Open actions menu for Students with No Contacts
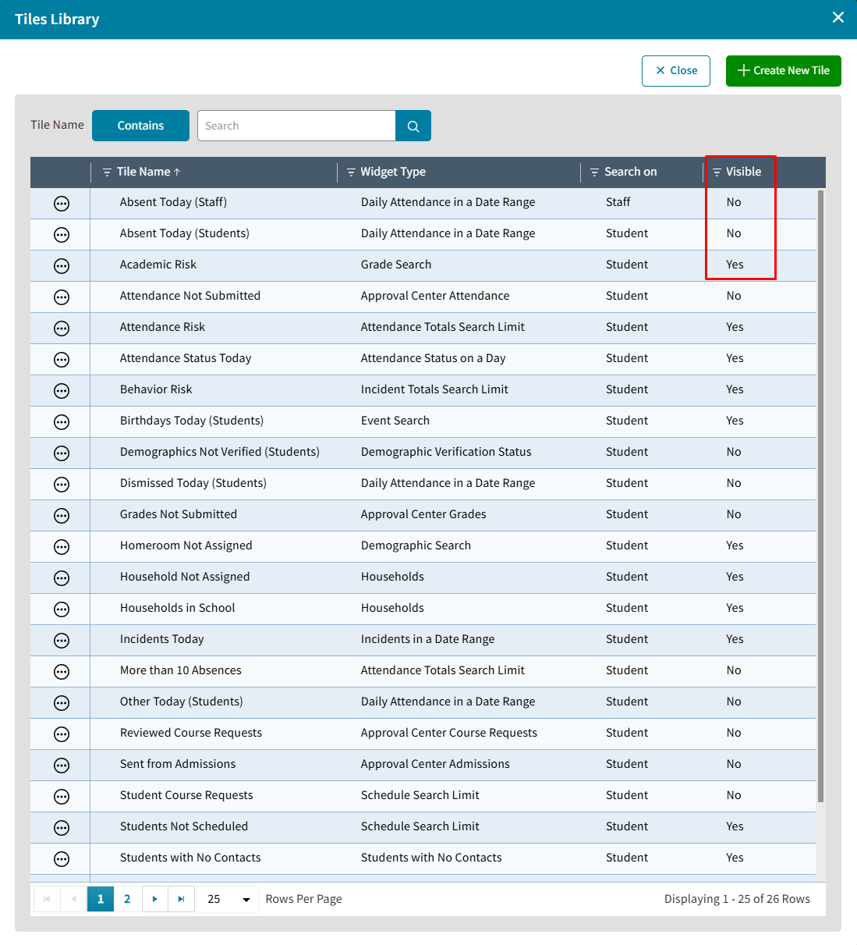 (62, 859)
